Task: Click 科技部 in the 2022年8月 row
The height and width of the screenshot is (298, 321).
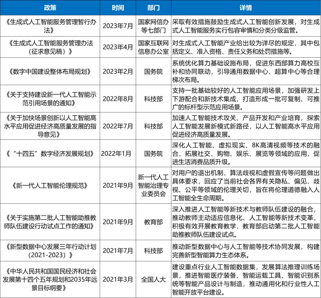Action: click(x=154, y=99)
